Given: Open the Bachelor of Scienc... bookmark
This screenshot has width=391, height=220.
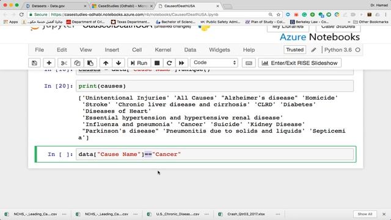Looking at the screenshot, I should (x=175, y=22).
